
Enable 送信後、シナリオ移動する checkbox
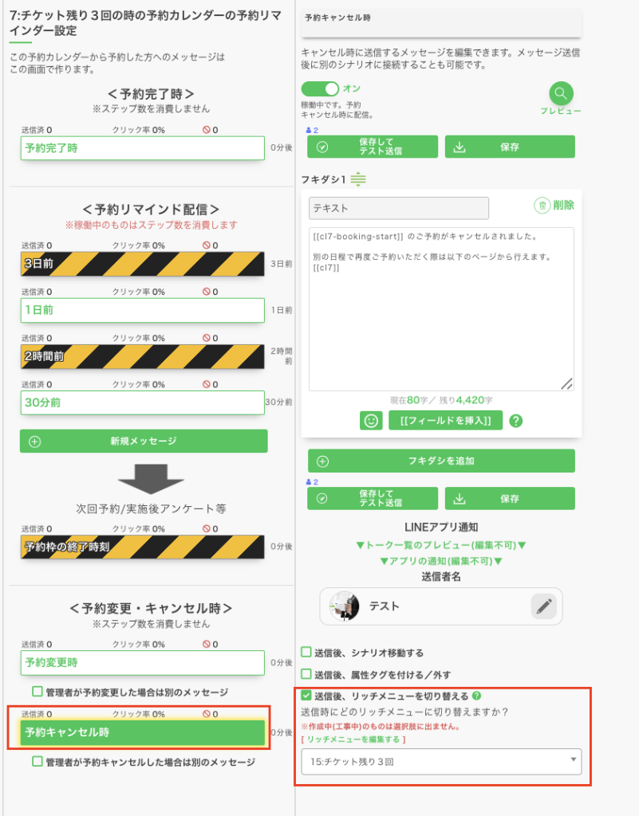point(306,653)
